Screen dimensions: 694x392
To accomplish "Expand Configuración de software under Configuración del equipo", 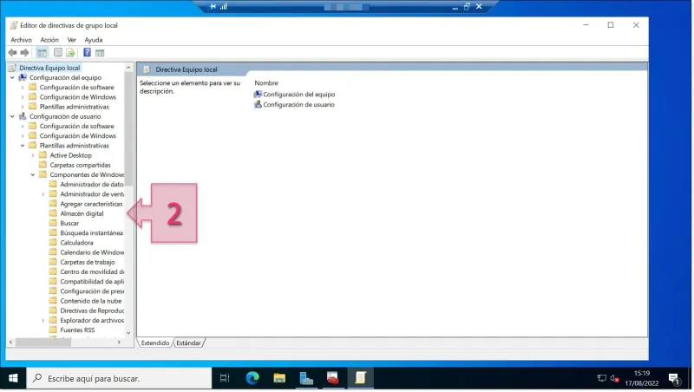I will 23,88.
